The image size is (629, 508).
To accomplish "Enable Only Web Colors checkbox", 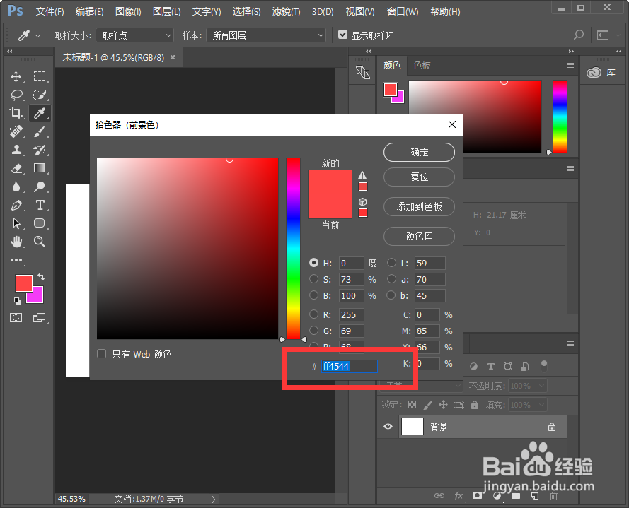I will point(101,354).
